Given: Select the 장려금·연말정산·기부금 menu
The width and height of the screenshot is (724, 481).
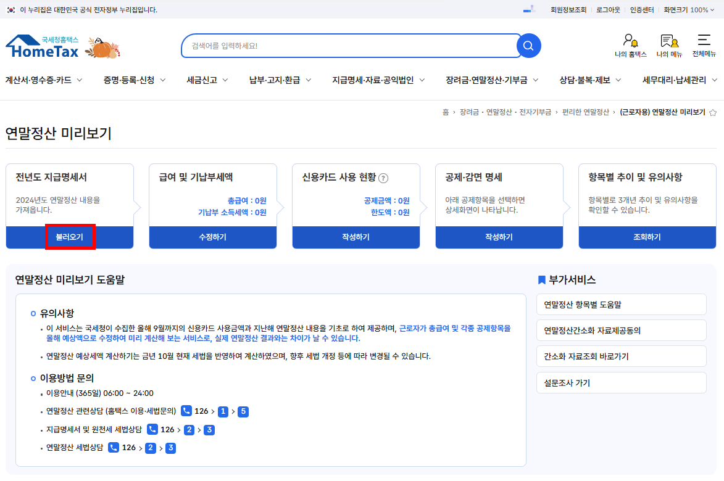Looking at the screenshot, I should tap(491, 80).
